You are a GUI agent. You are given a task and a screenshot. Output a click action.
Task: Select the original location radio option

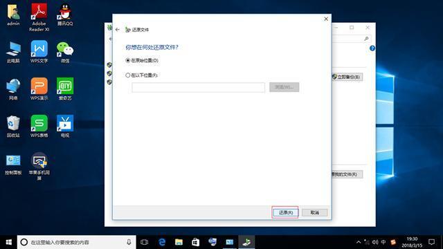point(127,60)
